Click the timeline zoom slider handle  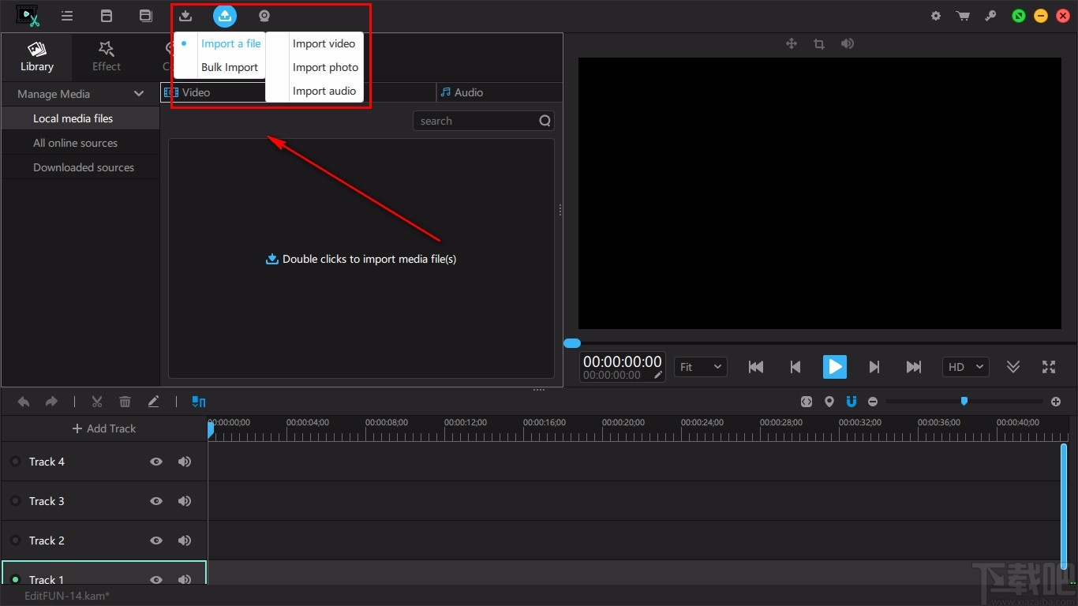click(x=964, y=402)
